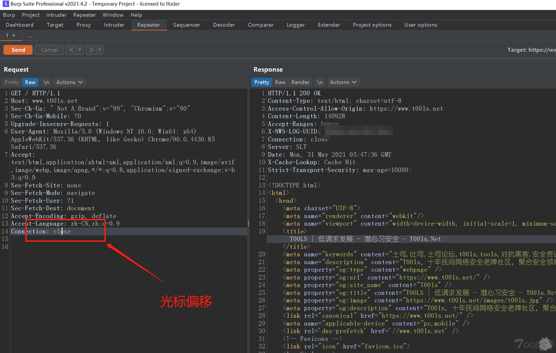This screenshot has width=556, height=353.
Task: Switch to the Proxy tab
Action: (x=83, y=25)
